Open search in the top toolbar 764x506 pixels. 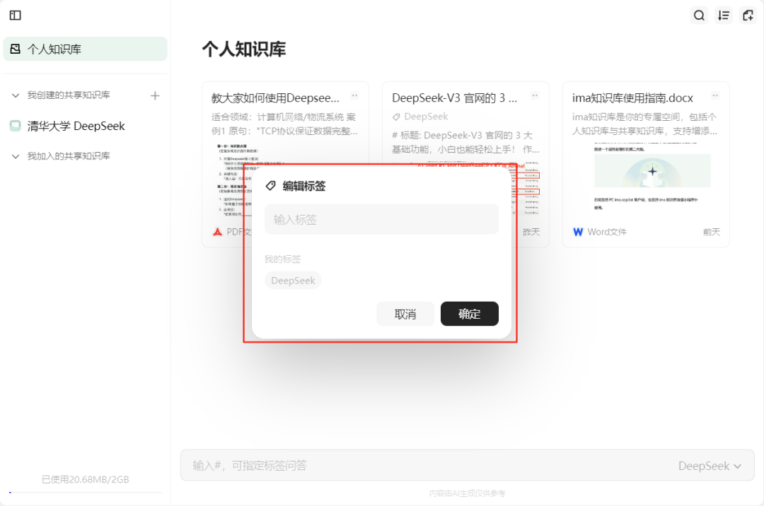pos(699,15)
